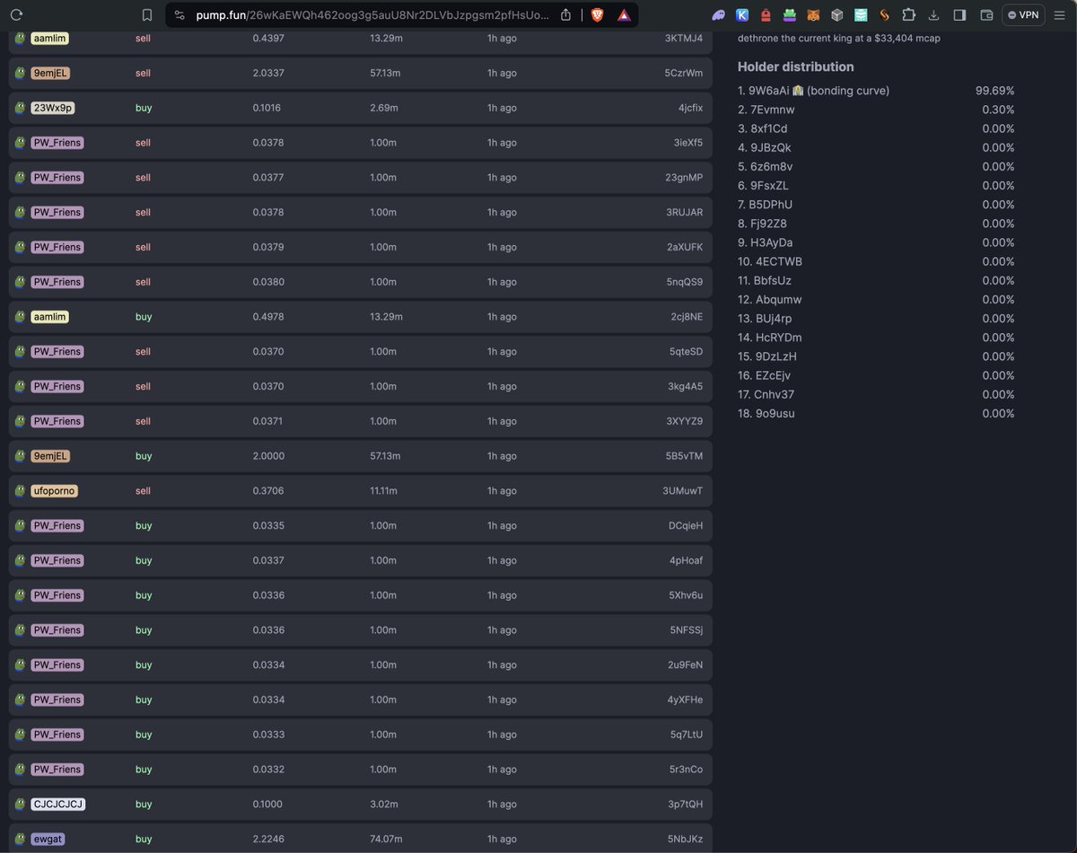Open transaction 2aXUFK
1077x853 pixels.
685,247
